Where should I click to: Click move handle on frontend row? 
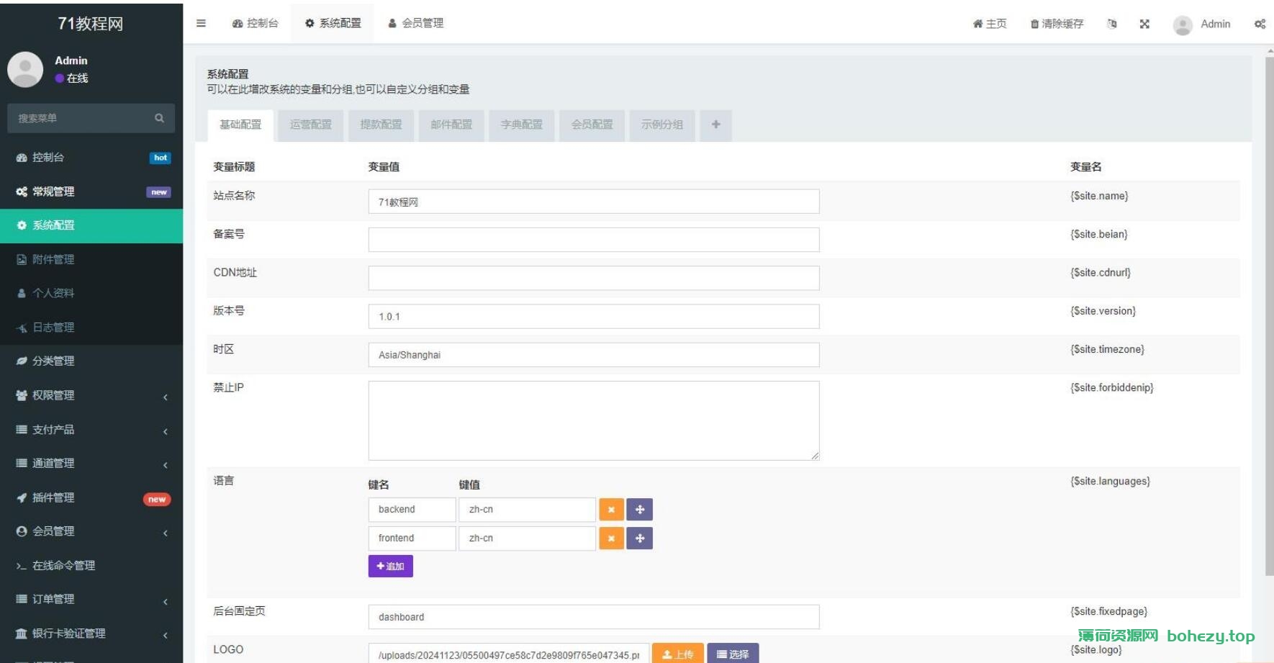pyautogui.click(x=640, y=538)
